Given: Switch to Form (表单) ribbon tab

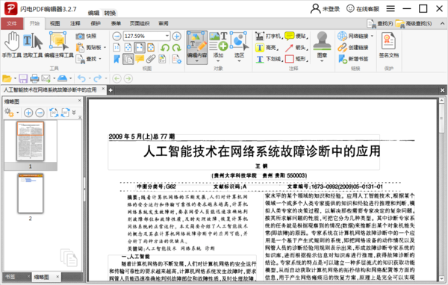Looking at the screenshot, I should [116, 23].
